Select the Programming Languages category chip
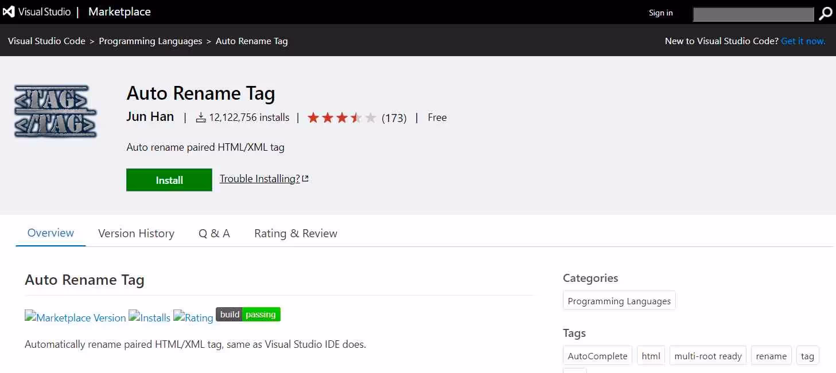 [619, 301]
